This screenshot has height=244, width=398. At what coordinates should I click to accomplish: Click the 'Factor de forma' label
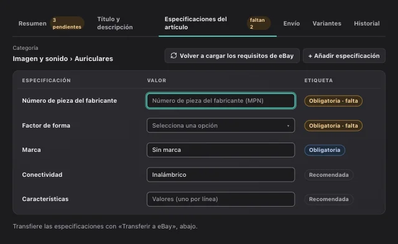pyautogui.click(x=46, y=126)
